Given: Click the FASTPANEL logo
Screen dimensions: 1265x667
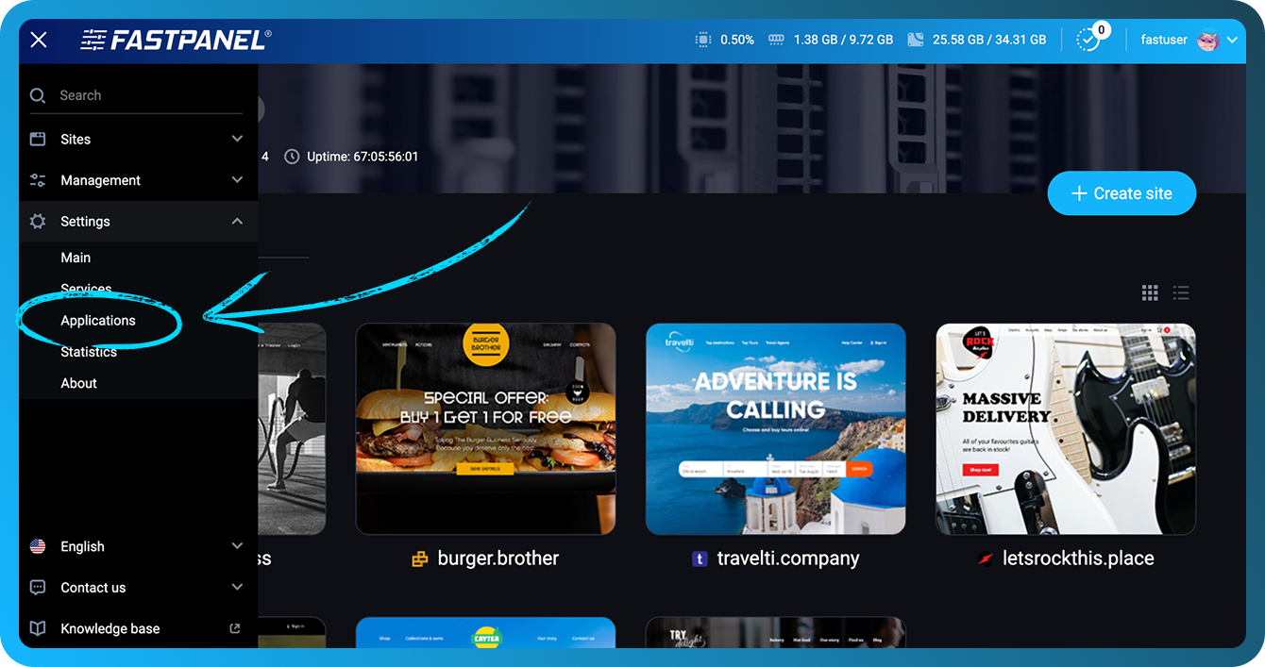Looking at the screenshot, I should click(175, 40).
